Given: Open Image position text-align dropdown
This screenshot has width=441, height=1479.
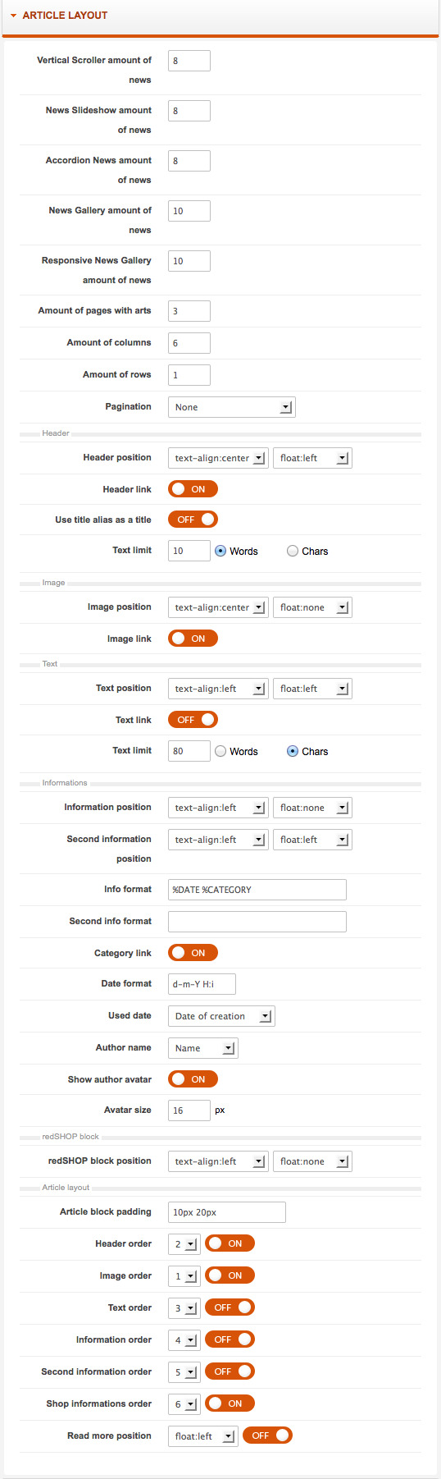Looking at the screenshot, I should [x=218, y=607].
